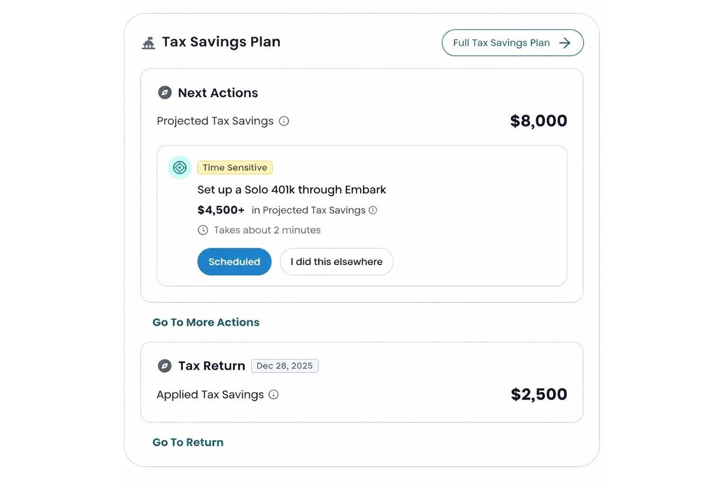
Task: Click the clock icon before Takes about 2 minutes
Action: pyautogui.click(x=203, y=230)
